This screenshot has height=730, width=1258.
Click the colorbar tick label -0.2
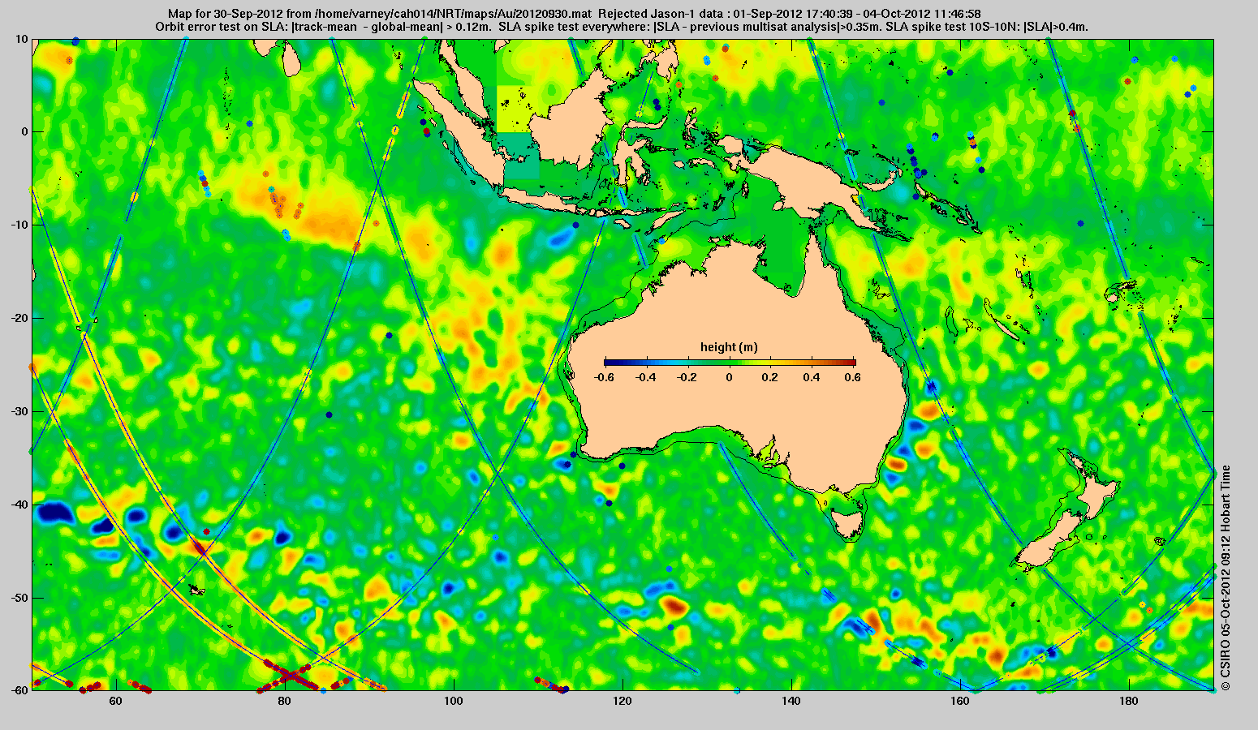coord(687,377)
